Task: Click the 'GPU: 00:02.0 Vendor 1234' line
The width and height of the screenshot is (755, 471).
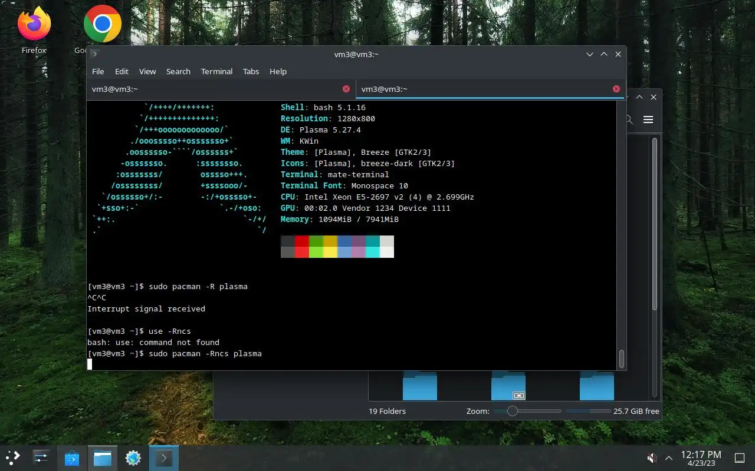Action: click(366, 208)
